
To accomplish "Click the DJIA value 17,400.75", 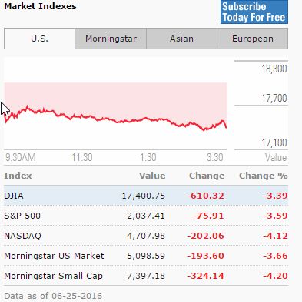I will pos(144,196).
